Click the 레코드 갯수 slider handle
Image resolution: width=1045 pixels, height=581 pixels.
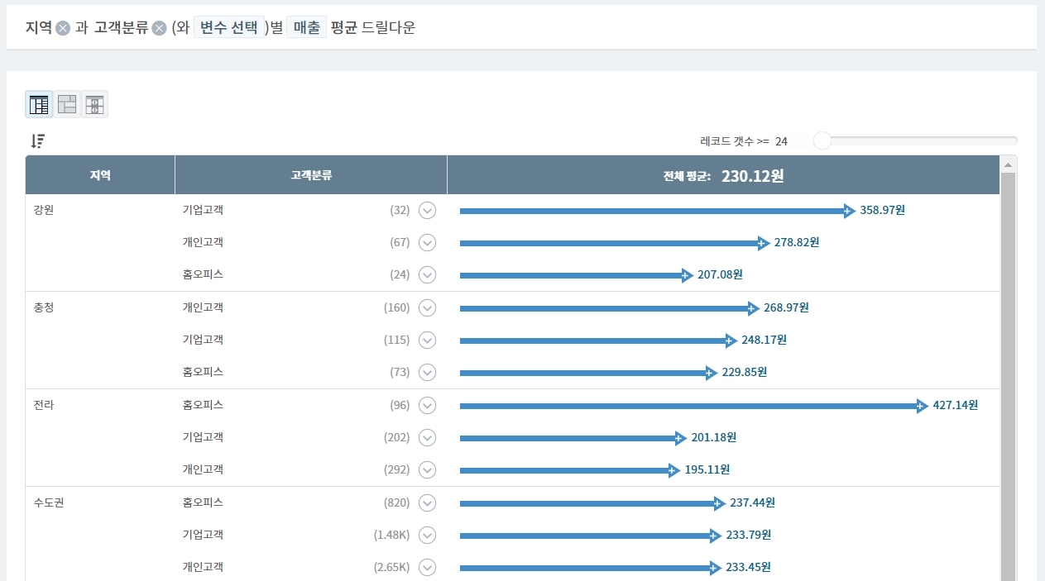pos(822,141)
